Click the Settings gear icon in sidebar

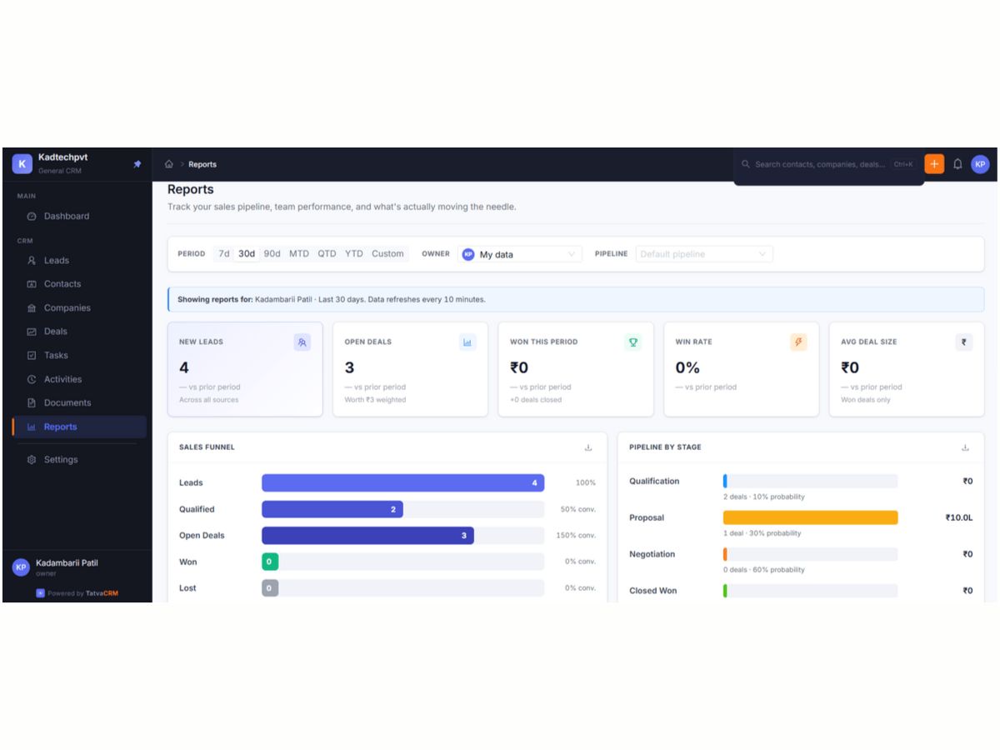coord(32,459)
